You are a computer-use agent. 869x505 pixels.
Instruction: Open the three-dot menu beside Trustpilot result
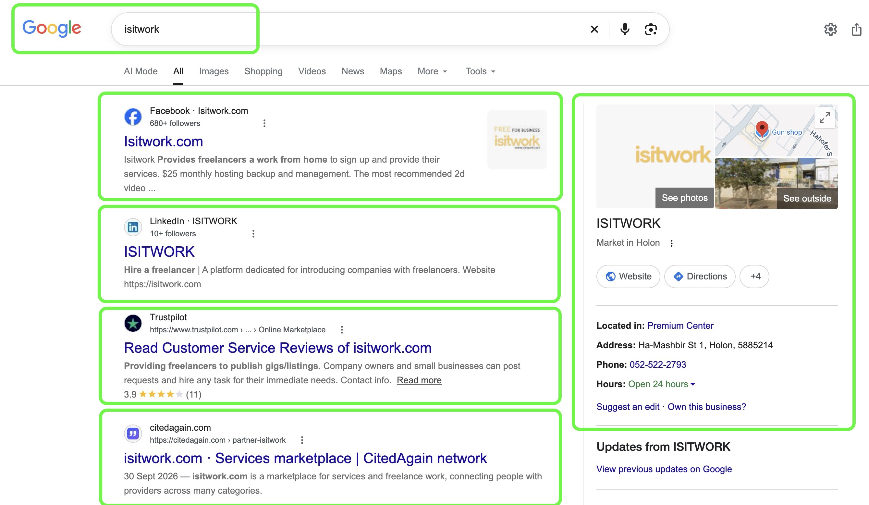(342, 330)
